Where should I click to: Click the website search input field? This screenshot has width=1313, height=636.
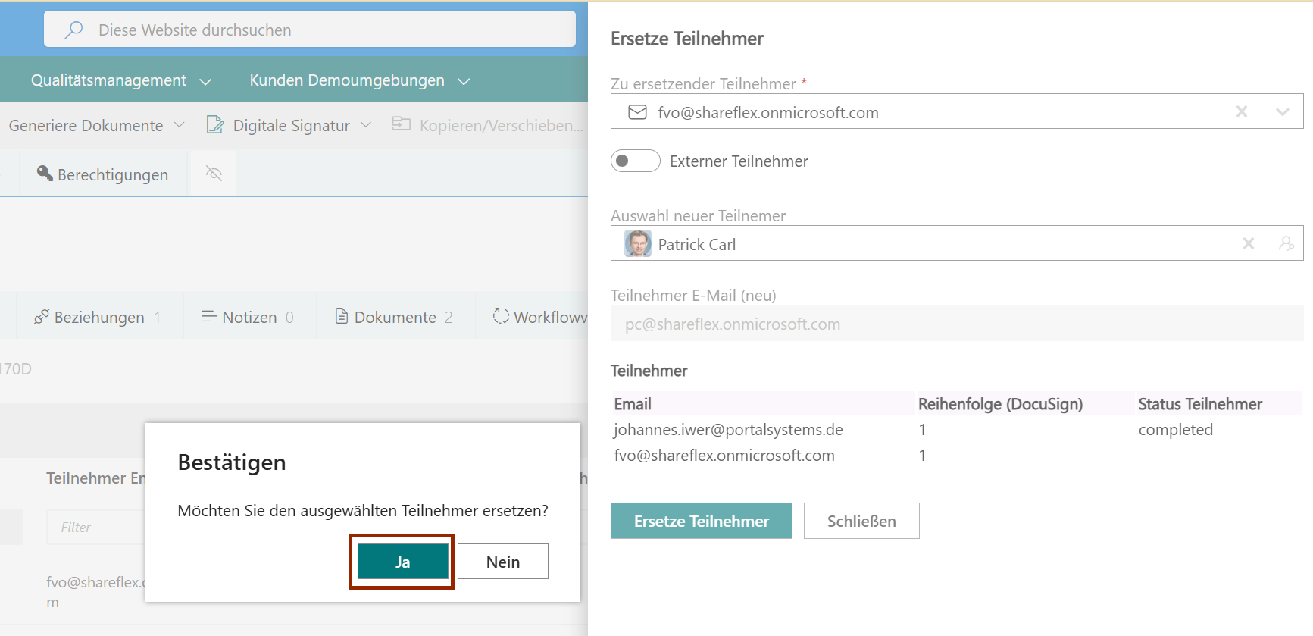326,30
